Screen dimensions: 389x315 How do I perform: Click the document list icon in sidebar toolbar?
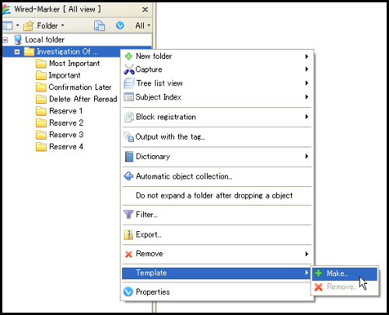pyautogui.click(x=100, y=26)
